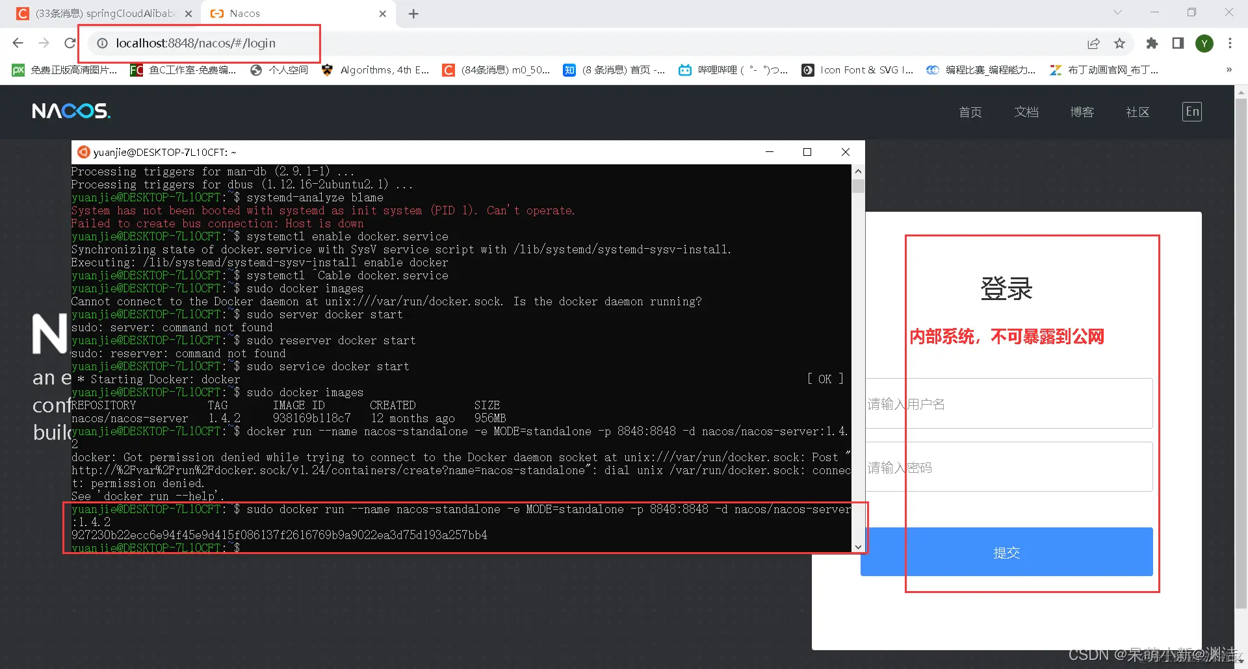Open the tab search dropdown arrow
The image size is (1248, 669).
pos(1117,12)
